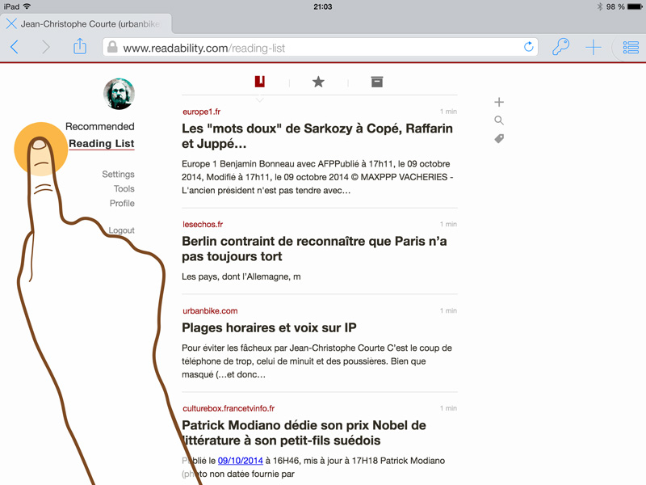Viewport: 646px width, 485px height.
Task: Open the Patrick Modiano prix Nobel article
Action: tap(304, 432)
